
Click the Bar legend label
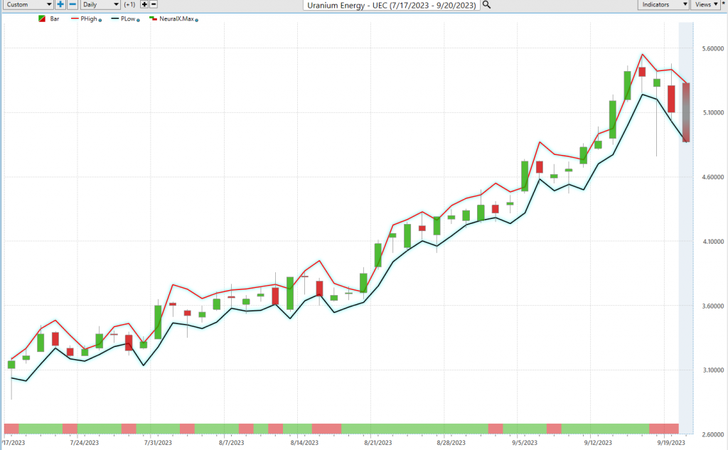coord(55,19)
